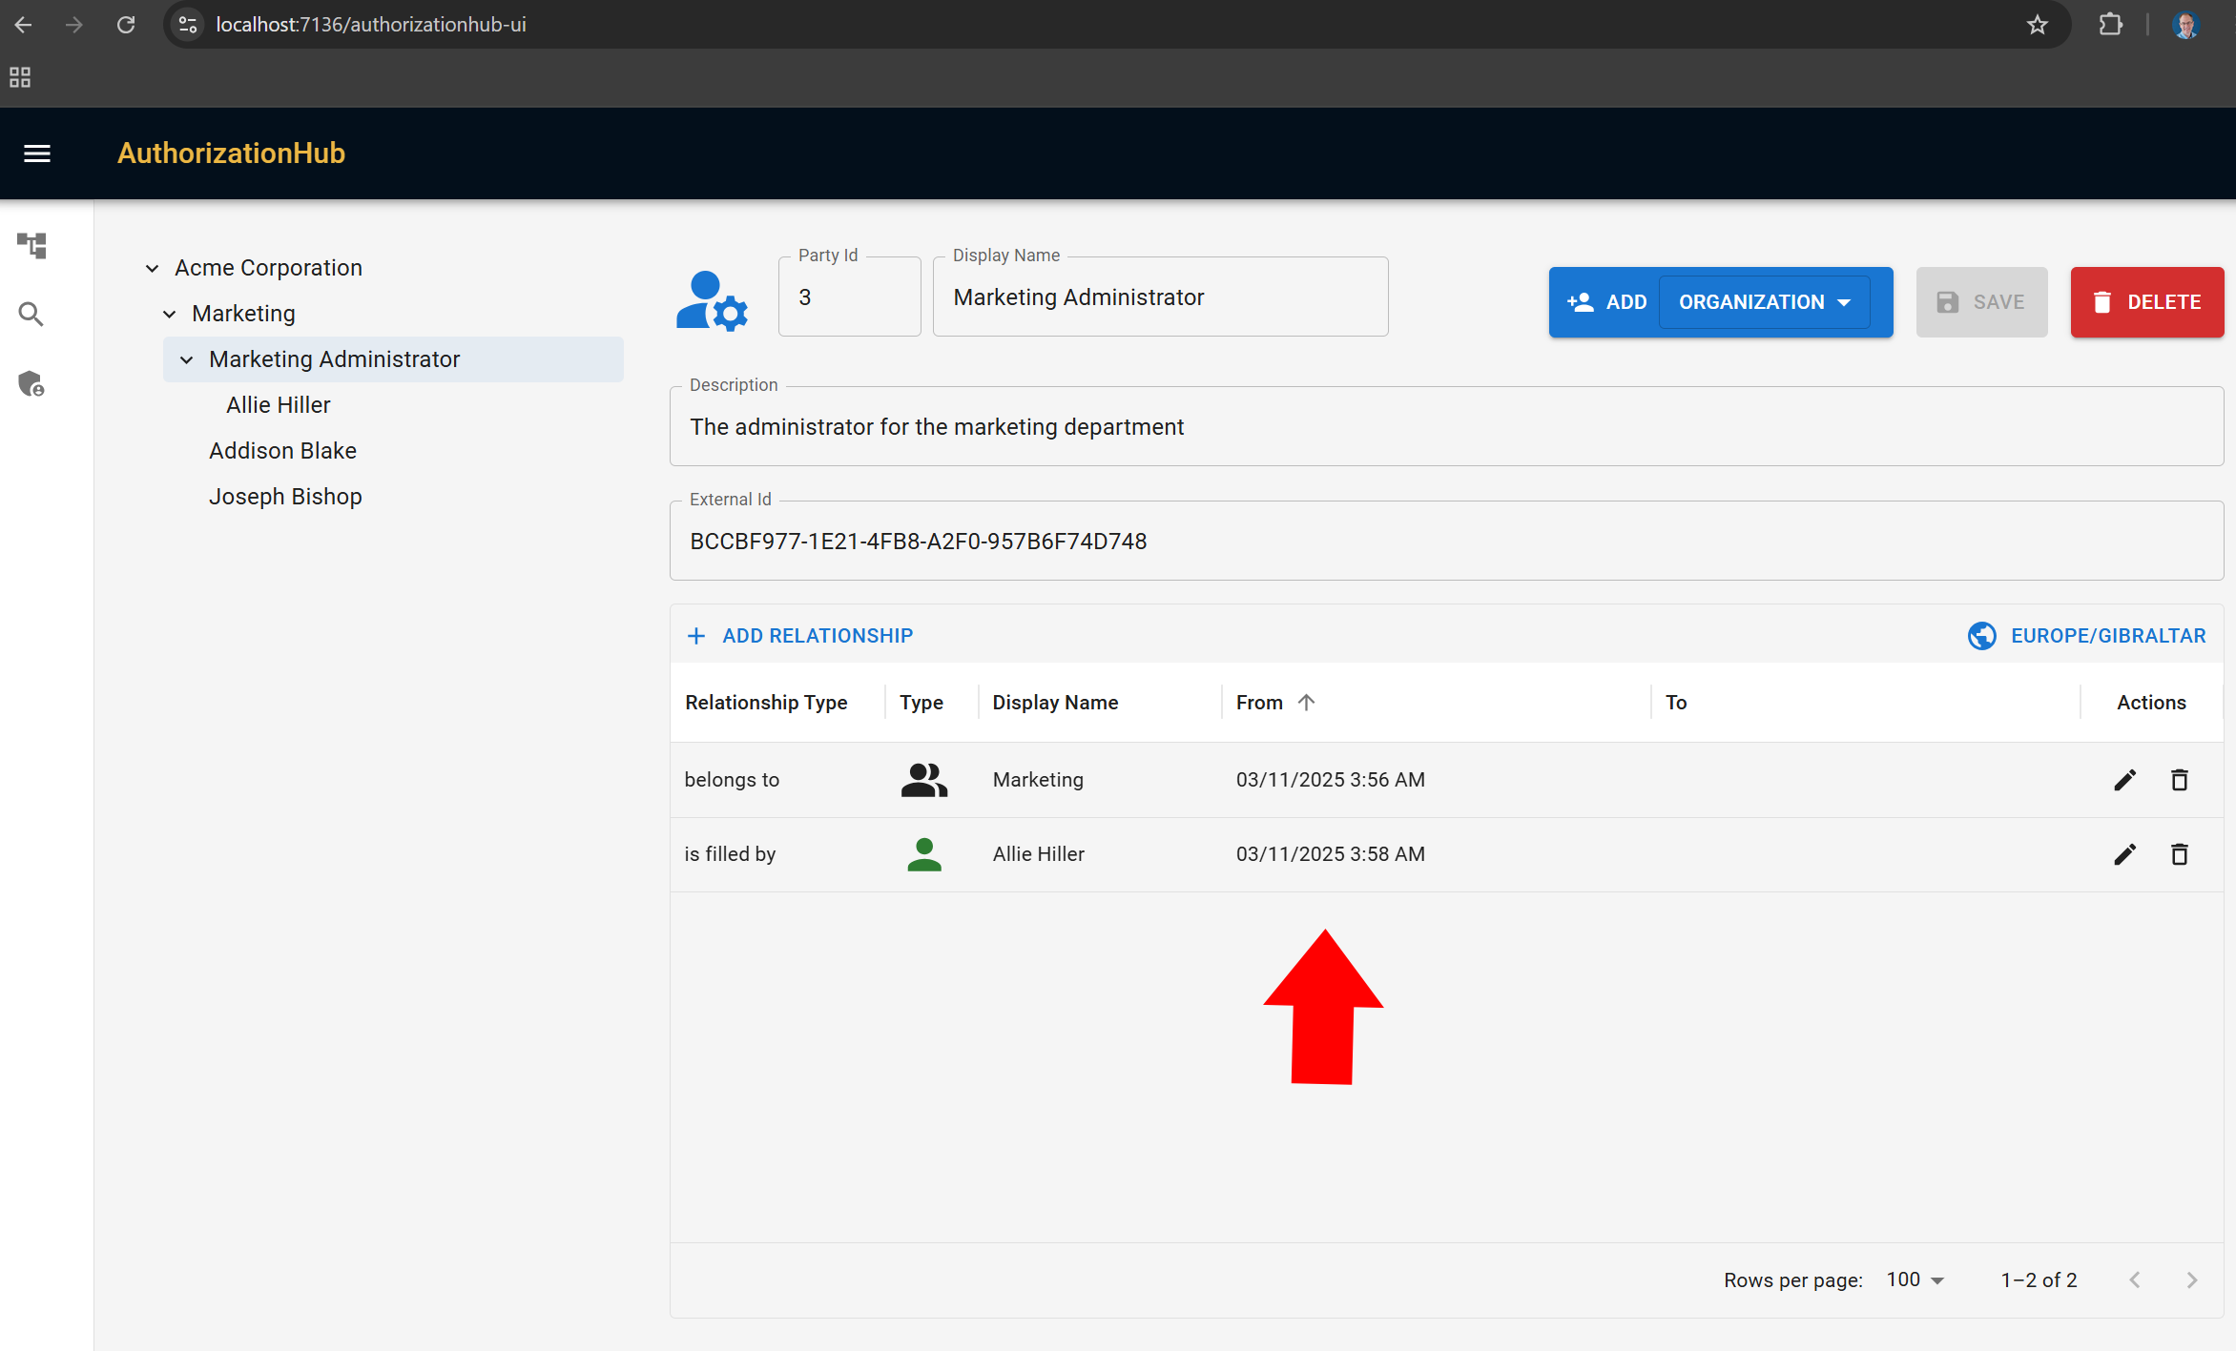
Task: Click the SAVE button
Action: point(1981,302)
